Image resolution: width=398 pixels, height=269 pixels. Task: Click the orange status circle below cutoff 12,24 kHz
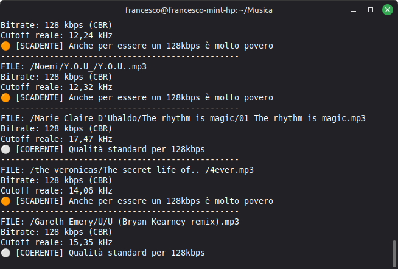[x=5, y=46]
